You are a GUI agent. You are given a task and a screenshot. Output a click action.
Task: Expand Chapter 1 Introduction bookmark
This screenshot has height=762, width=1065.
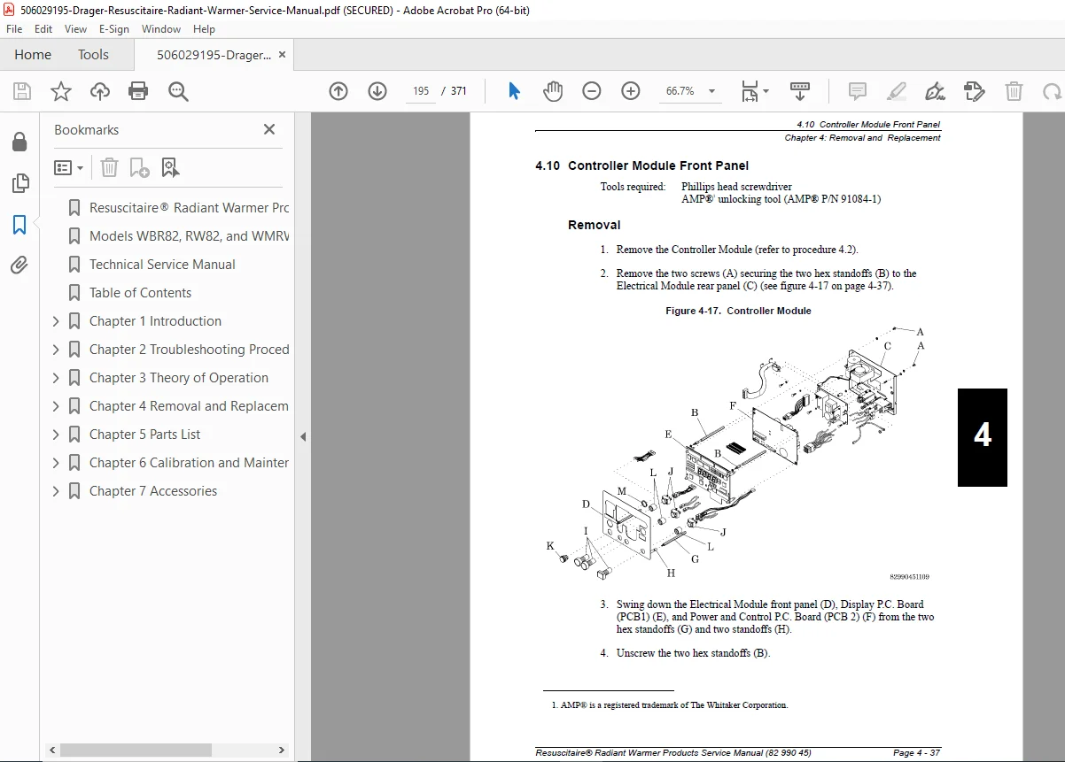click(56, 321)
